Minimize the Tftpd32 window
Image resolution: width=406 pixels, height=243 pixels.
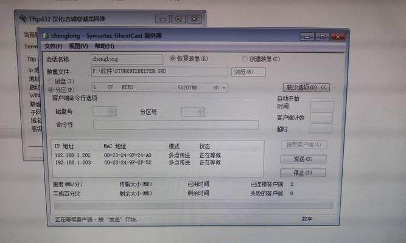click(x=163, y=19)
